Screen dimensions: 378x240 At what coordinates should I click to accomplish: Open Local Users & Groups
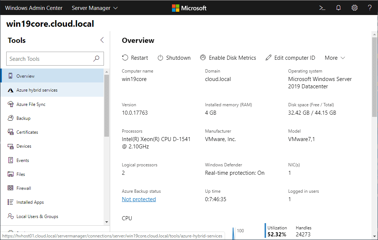(37, 216)
